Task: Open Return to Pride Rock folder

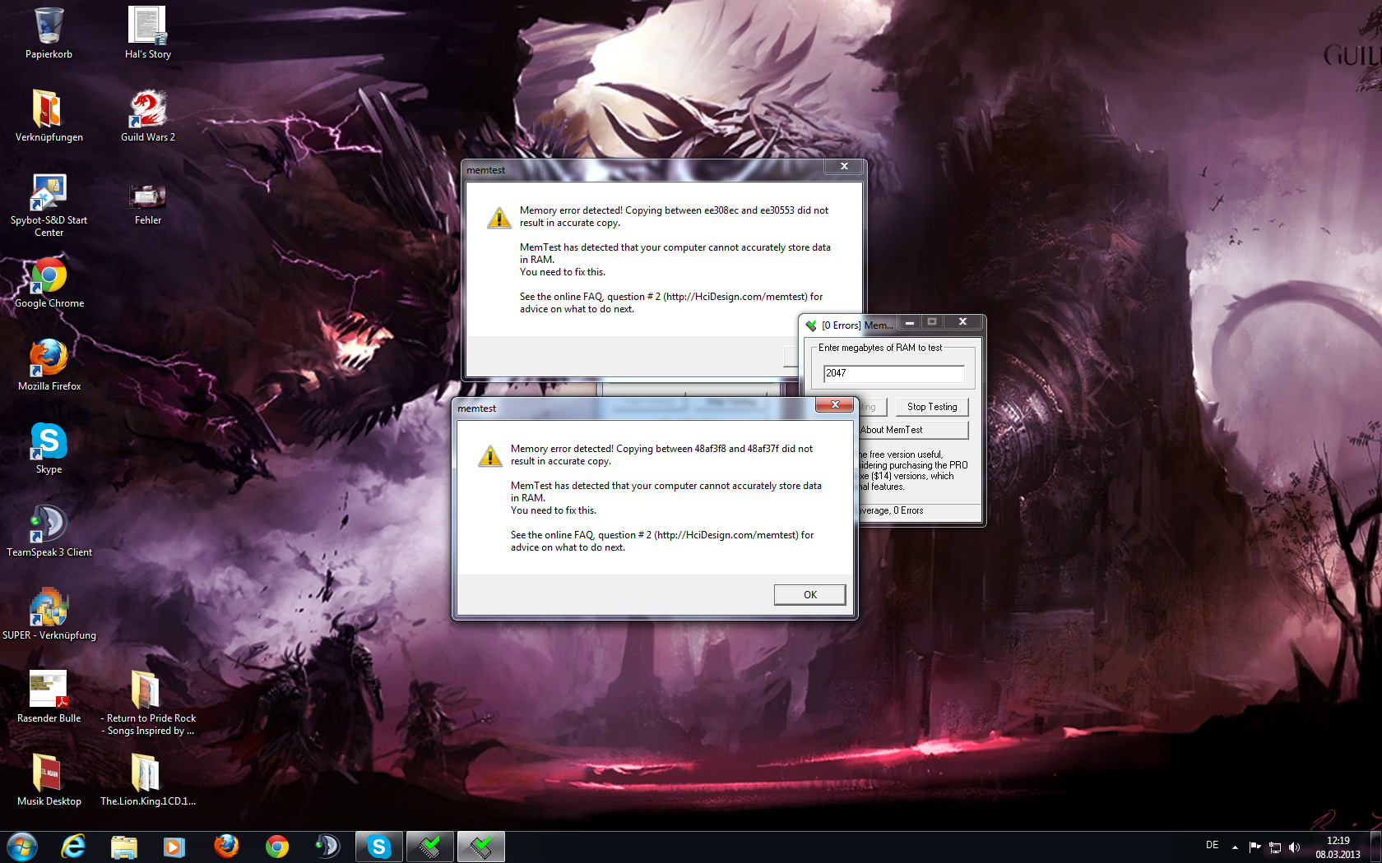Action: [148, 703]
